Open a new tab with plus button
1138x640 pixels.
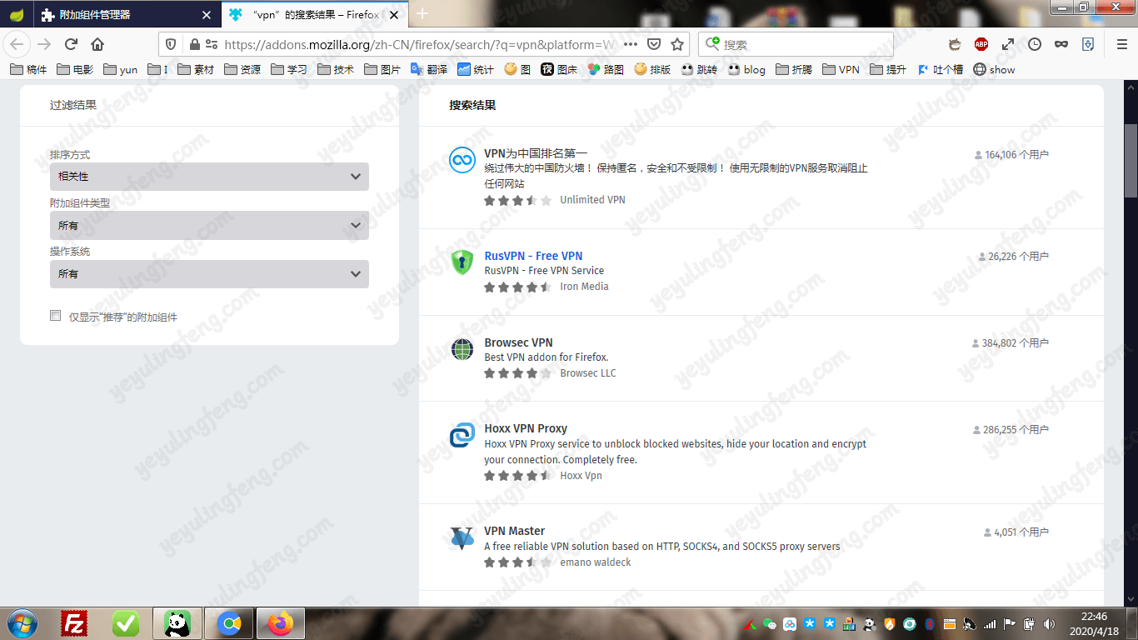(422, 13)
